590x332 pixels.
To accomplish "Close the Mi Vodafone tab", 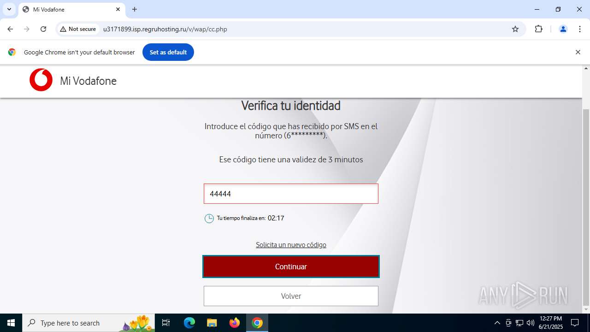I will 118,9.
